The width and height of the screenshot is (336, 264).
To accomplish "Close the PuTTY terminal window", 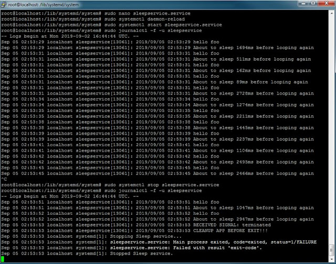I will [326, 3].
